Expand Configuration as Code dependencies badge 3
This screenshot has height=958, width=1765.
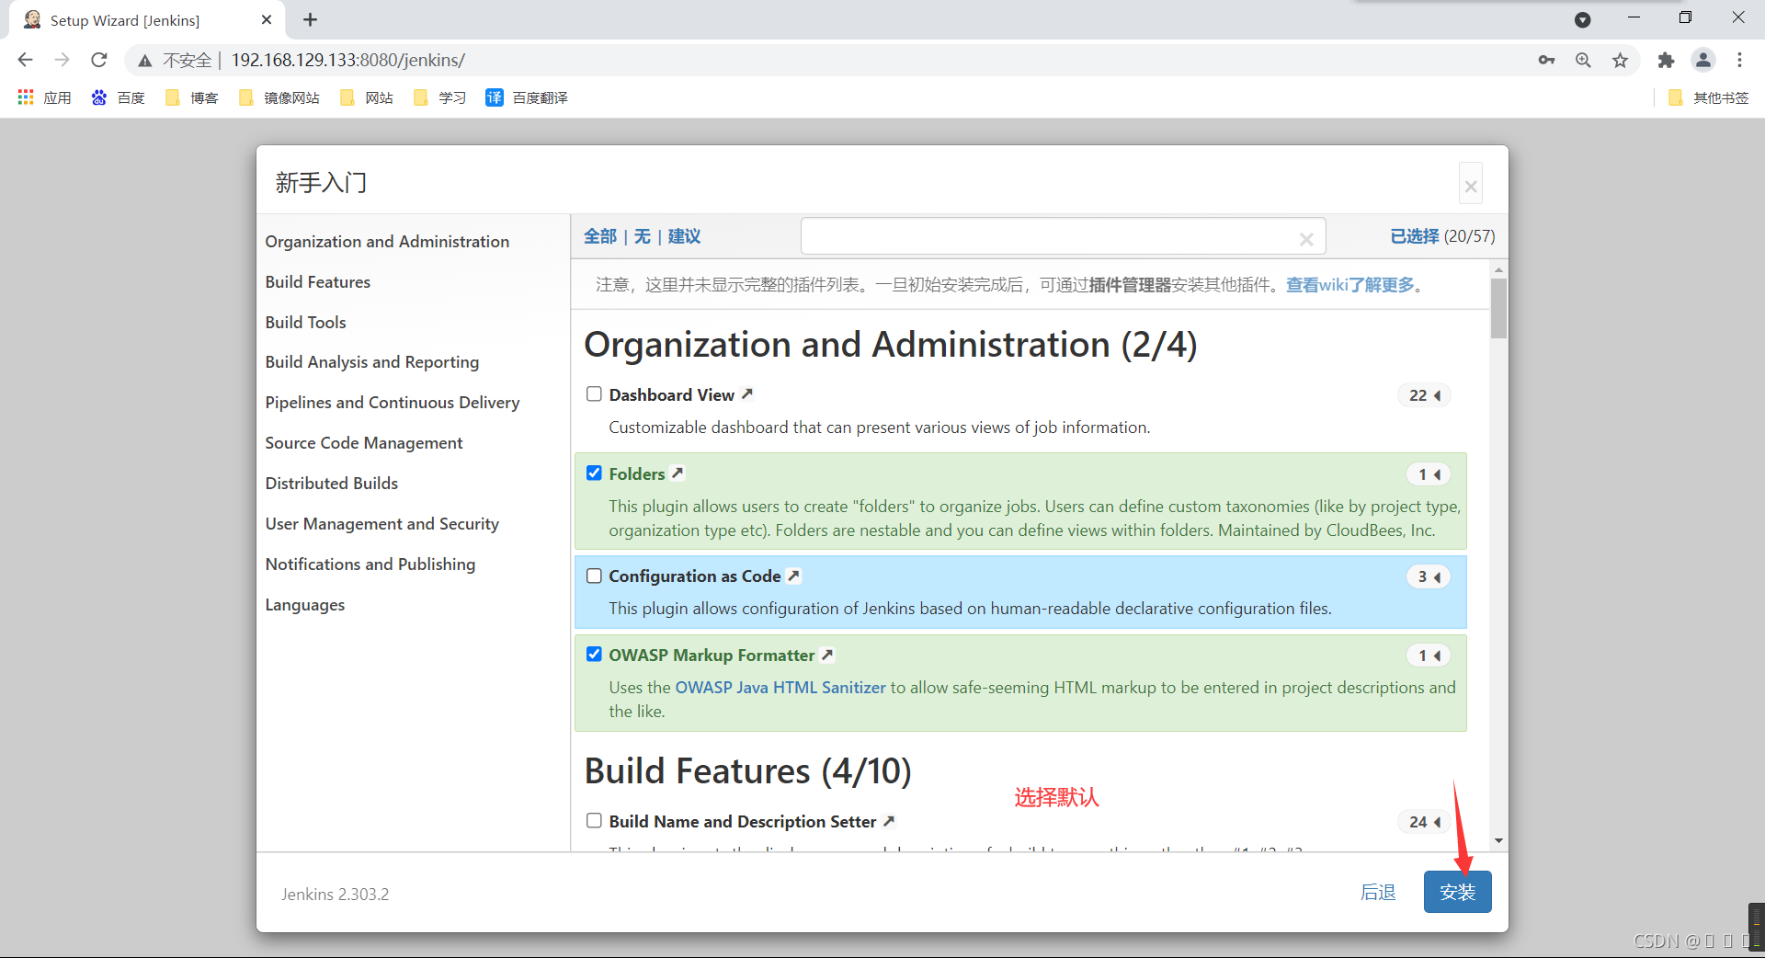[x=1429, y=576]
